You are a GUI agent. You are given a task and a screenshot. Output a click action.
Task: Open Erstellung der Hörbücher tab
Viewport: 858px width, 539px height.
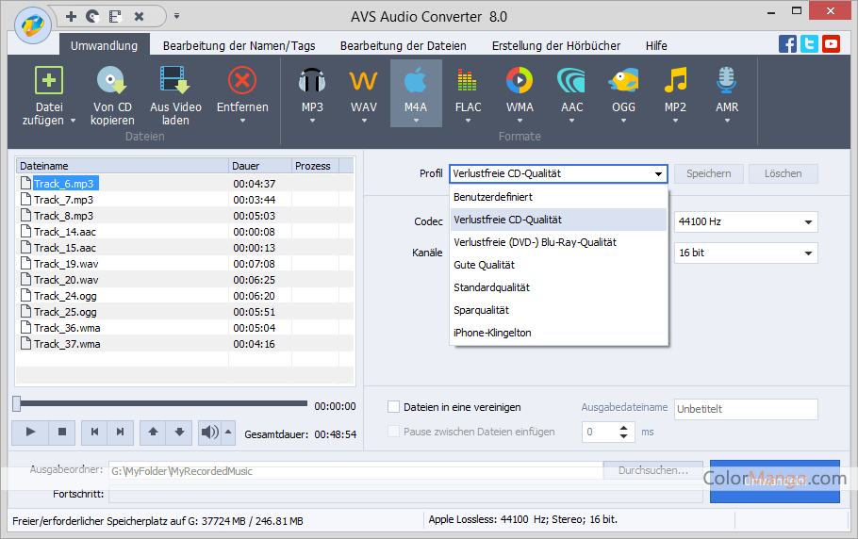(x=556, y=46)
